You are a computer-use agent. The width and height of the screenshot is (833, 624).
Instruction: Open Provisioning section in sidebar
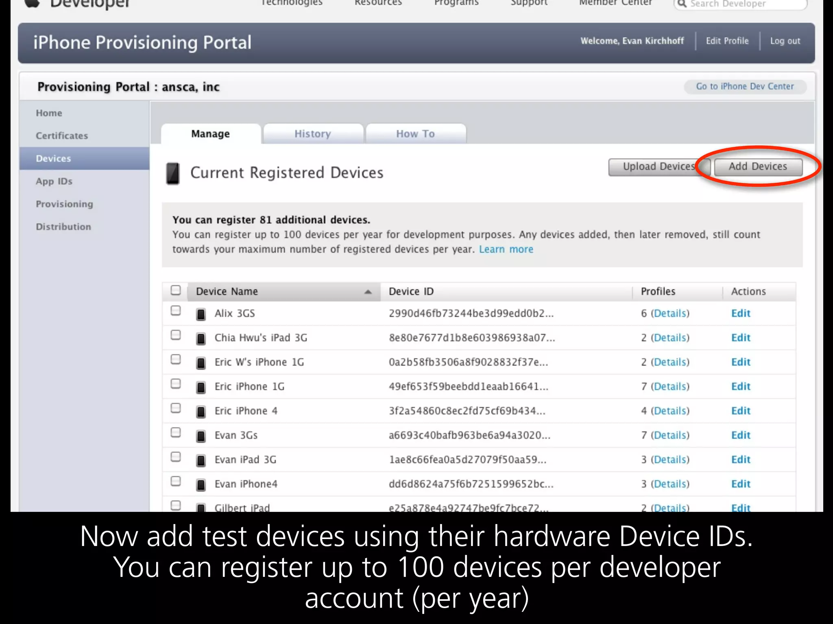[64, 204]
